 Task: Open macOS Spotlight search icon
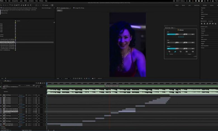(210, 1)
